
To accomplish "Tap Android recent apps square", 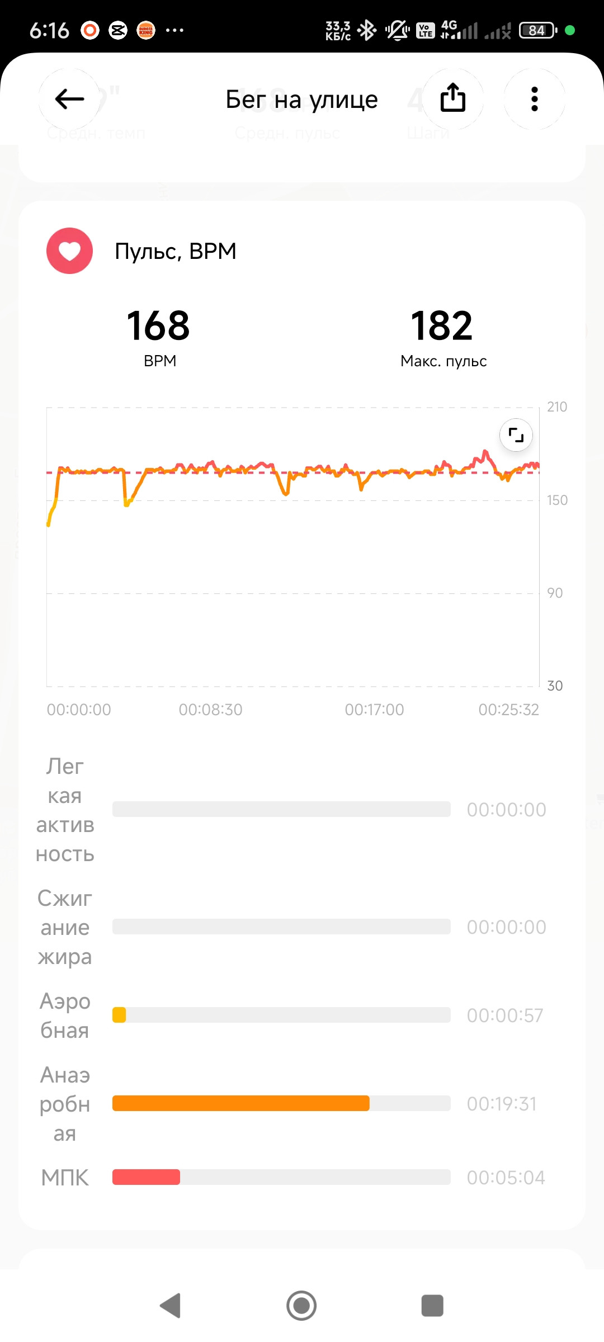I will (x=432, y=1306).
